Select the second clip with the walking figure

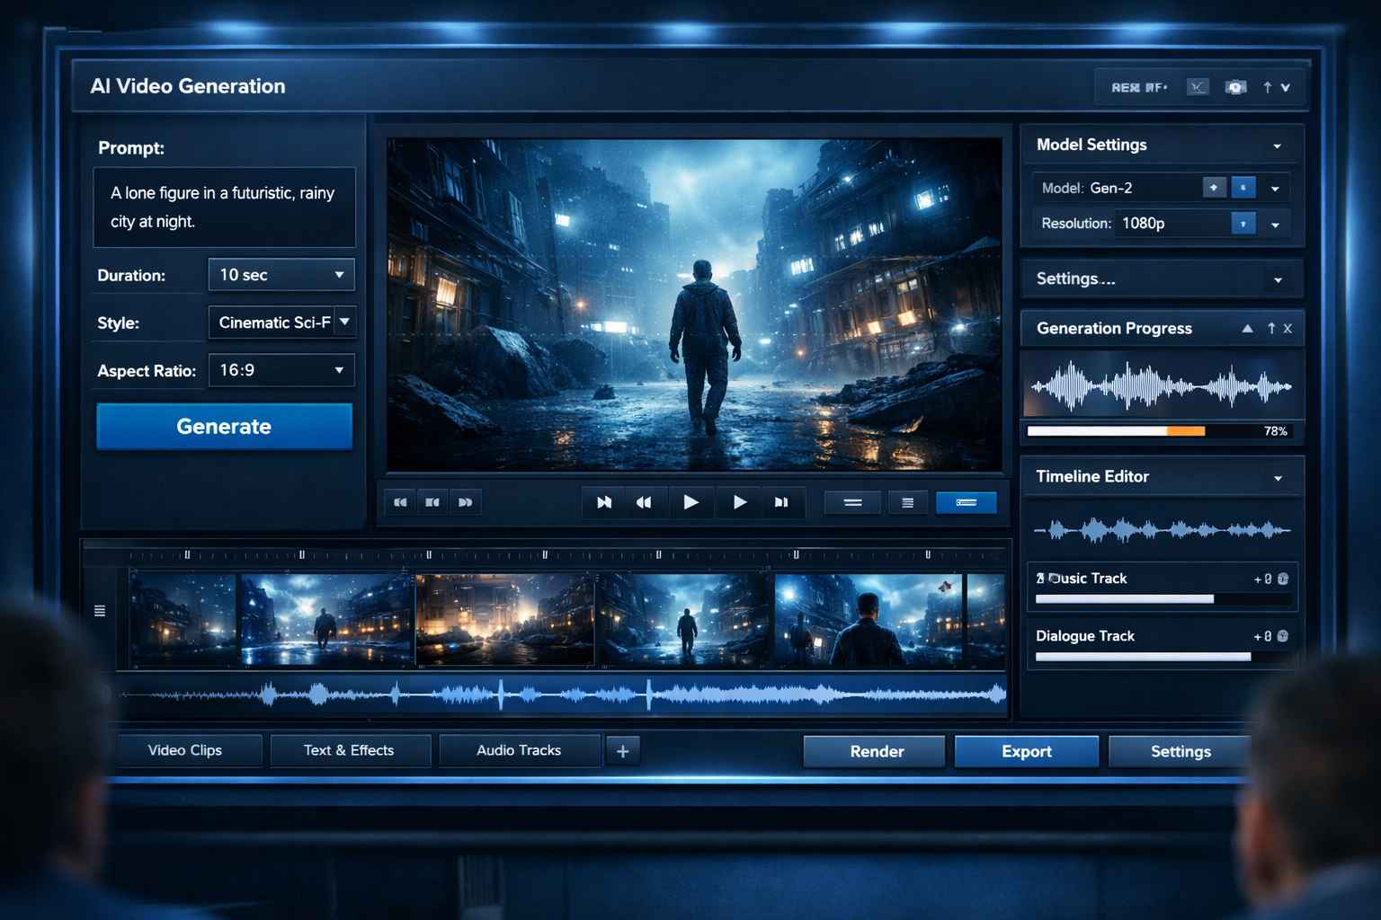tap(326, 620)
